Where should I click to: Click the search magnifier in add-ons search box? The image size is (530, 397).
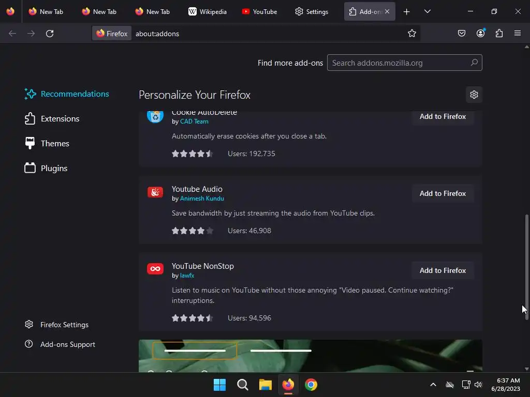coord(474,63)
